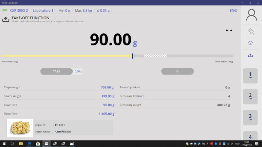Click the black collapse arrows icon
This screenshot has height=147, width=262.
tap(229, 30)
